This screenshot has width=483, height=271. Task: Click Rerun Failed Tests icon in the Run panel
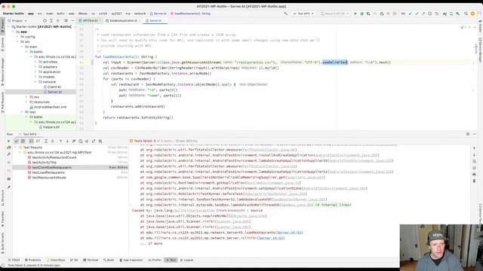(x=8, y=148)
